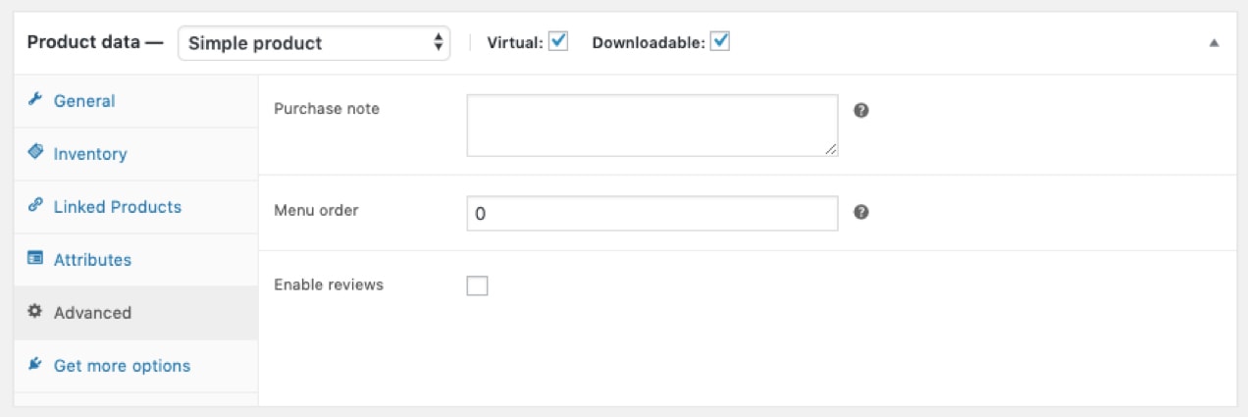Viewport: 1248px width, 417px height.
Task: Tick the Enable reviews checkbox
Action: pyautogui.click(x=477, y=286)
